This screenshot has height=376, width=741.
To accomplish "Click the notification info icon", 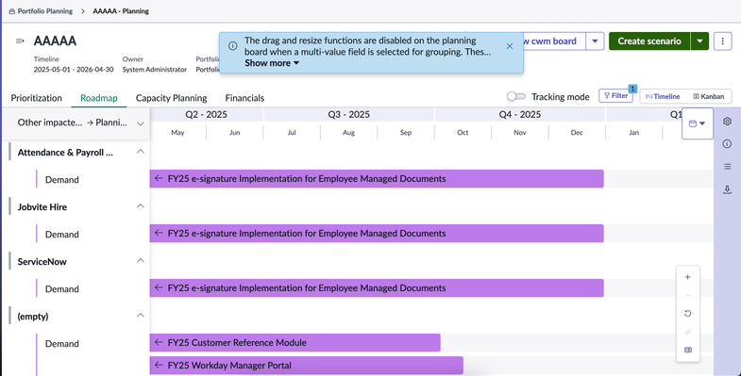I will 232,46.
